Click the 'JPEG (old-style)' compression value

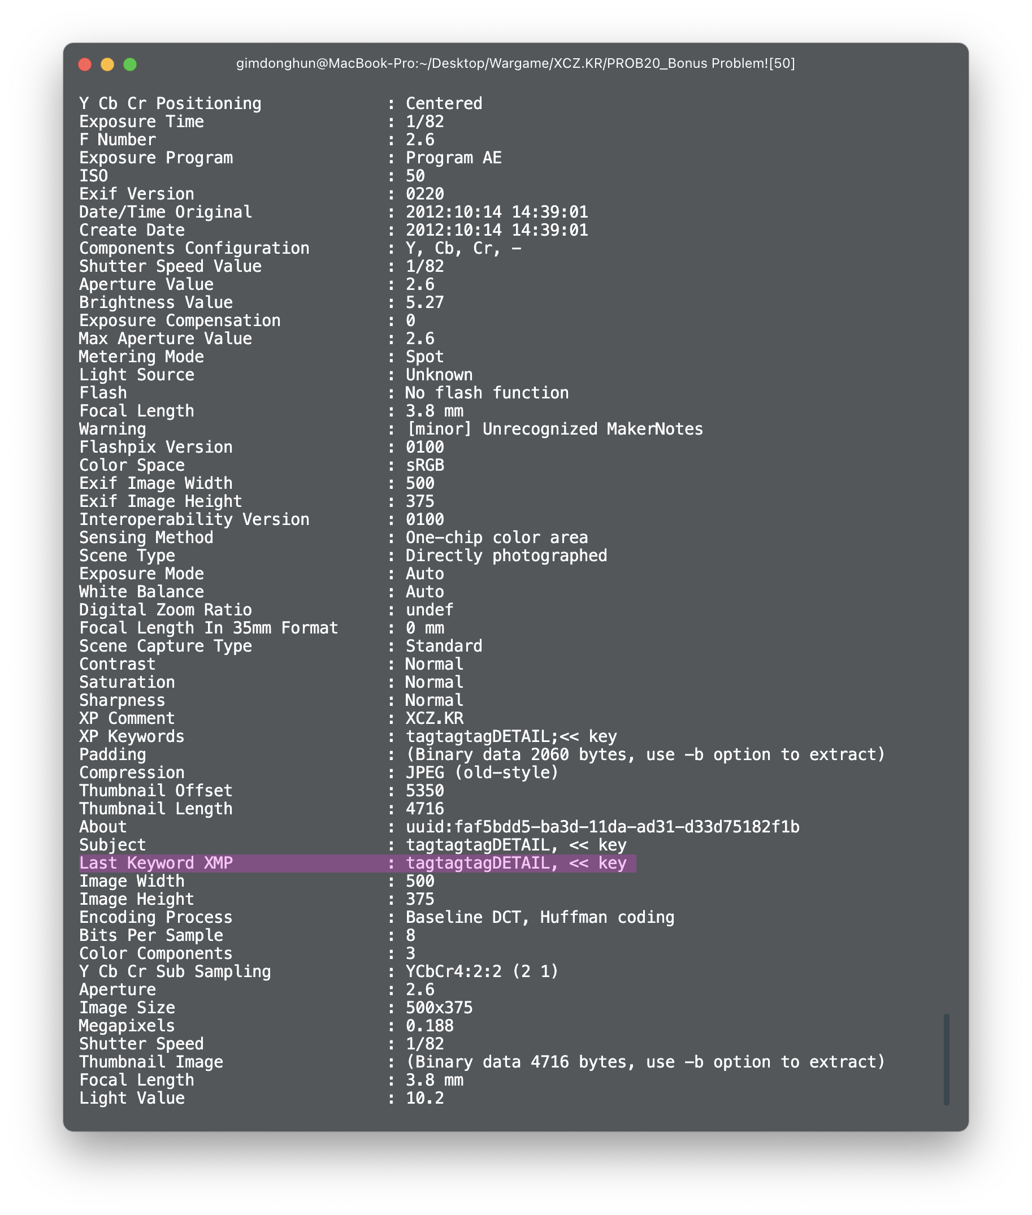point(483,773)
